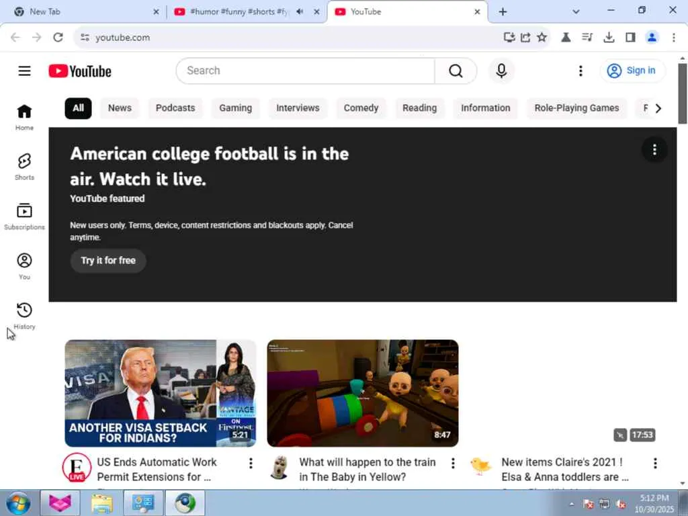Open the Baby in Yellow channel avatar
Screen dimensions: 688x516
pyautogui.click(x=279, y=468)
